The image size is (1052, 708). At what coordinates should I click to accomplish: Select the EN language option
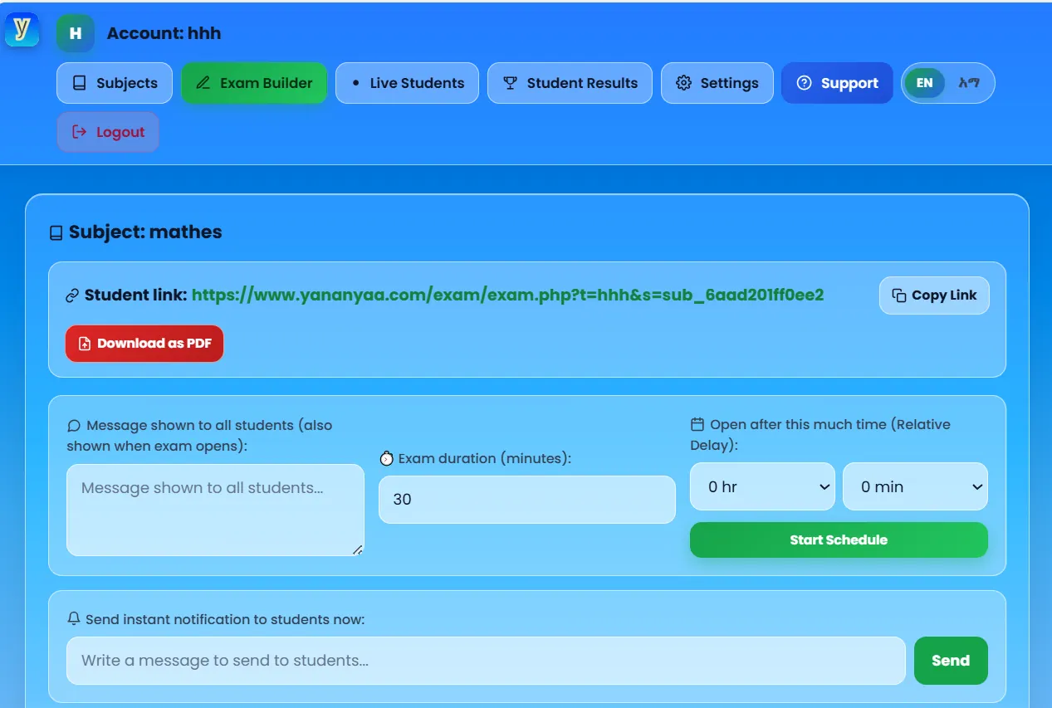pyautogui.click(x=925, y=83)
